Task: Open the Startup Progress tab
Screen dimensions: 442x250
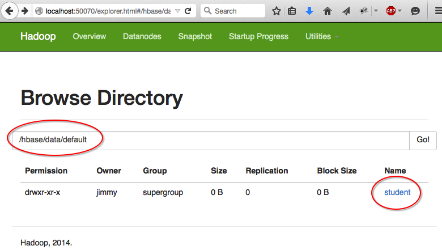Action: (x=258, y=36)
